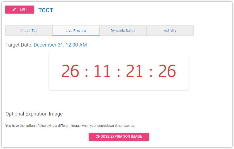The image size is (234, 149).
Task: Click the days value at the countdown's left
Action: coord(70,71)
